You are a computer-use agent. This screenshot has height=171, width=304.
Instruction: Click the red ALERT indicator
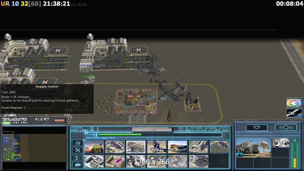[x=59, y=121]
